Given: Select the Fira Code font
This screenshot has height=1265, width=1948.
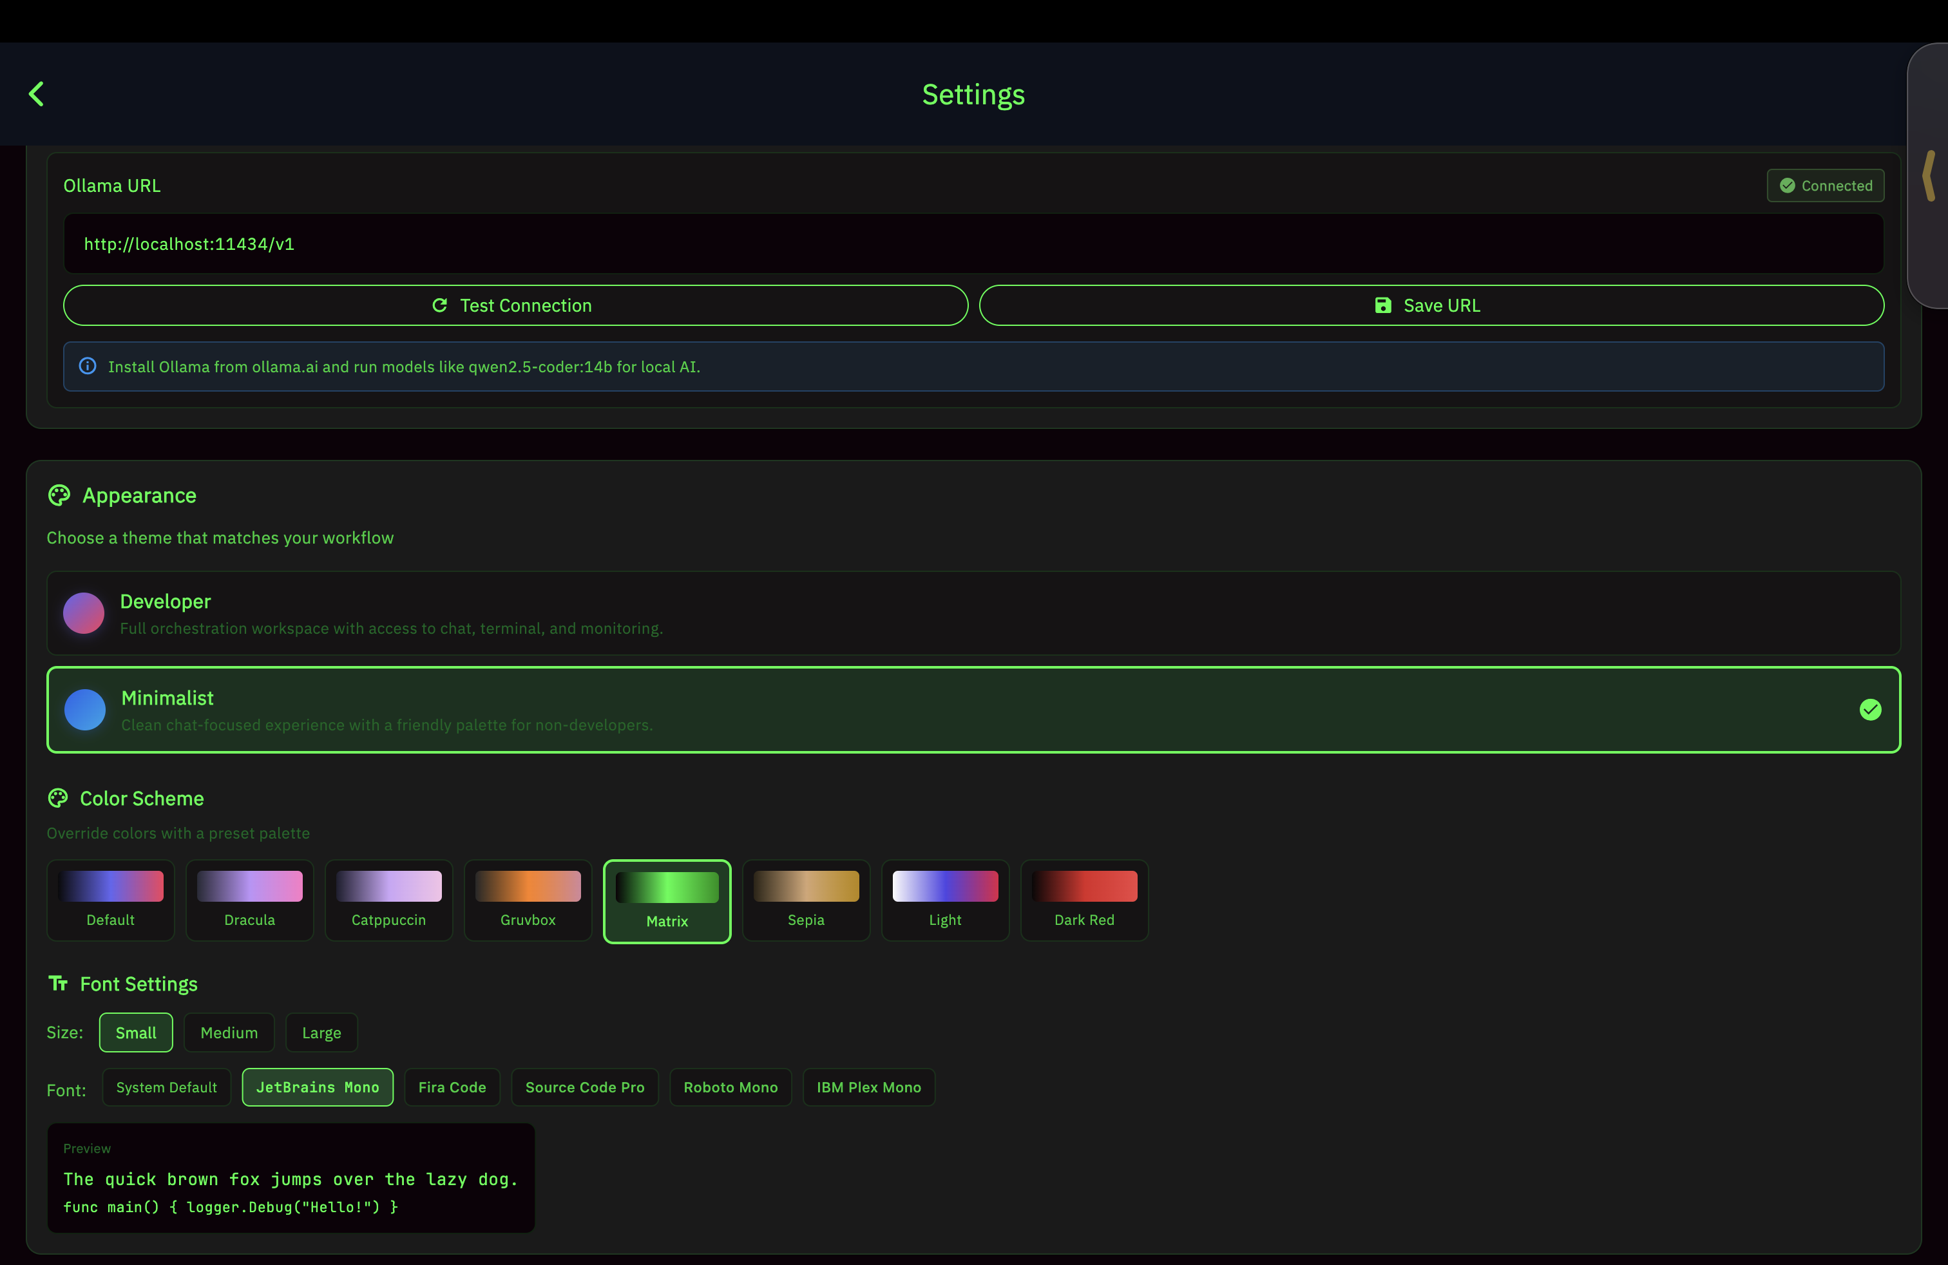Looking at the screenshot, I should [452, 1087].
